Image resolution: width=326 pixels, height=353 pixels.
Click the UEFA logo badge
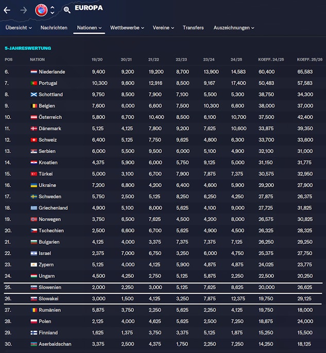point(41,10)
